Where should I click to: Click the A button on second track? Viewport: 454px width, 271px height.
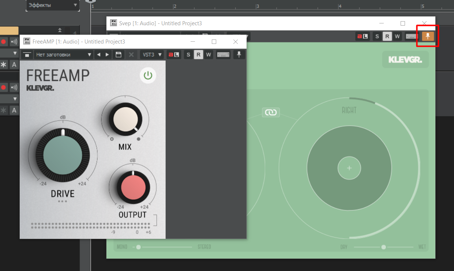14,110
